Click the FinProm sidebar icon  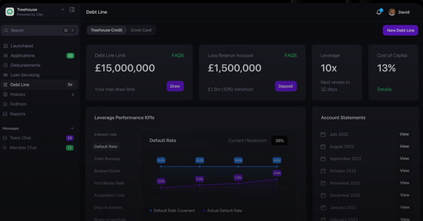5,104
